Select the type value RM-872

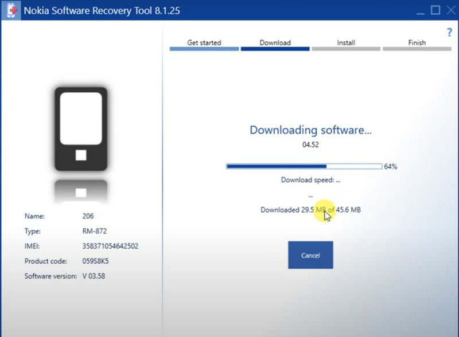[95, 231]
